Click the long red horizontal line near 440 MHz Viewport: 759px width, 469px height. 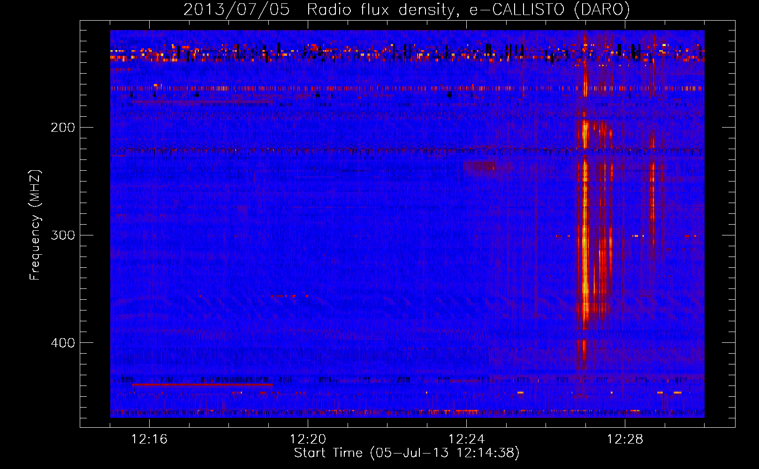[202, 384]
